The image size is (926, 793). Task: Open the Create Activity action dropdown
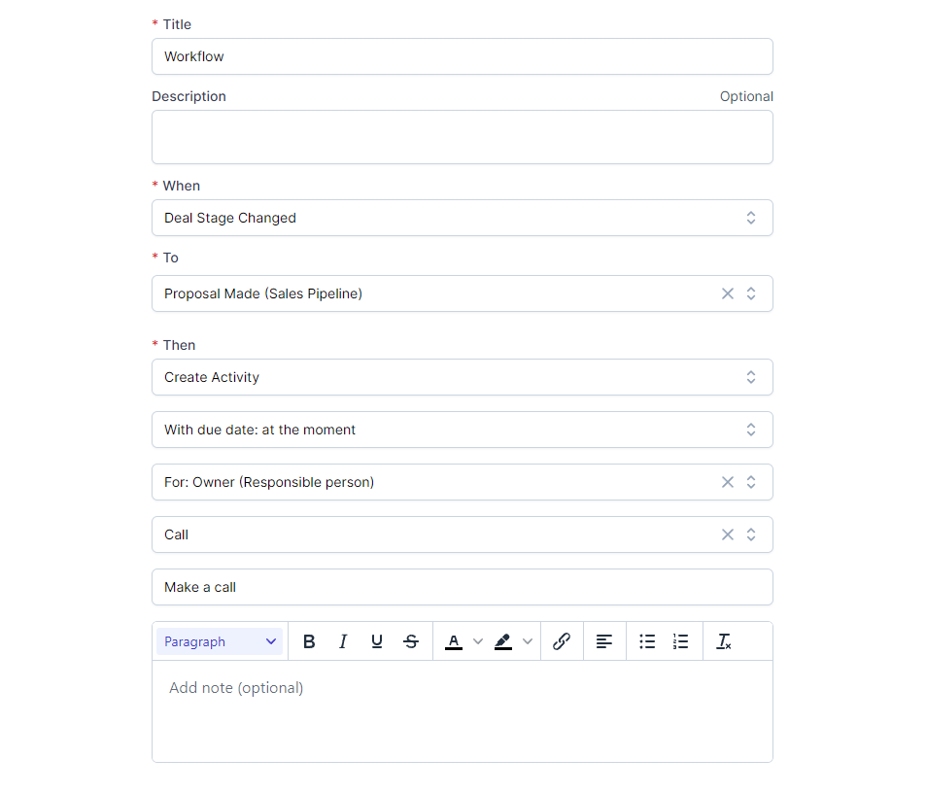point(462,377)
